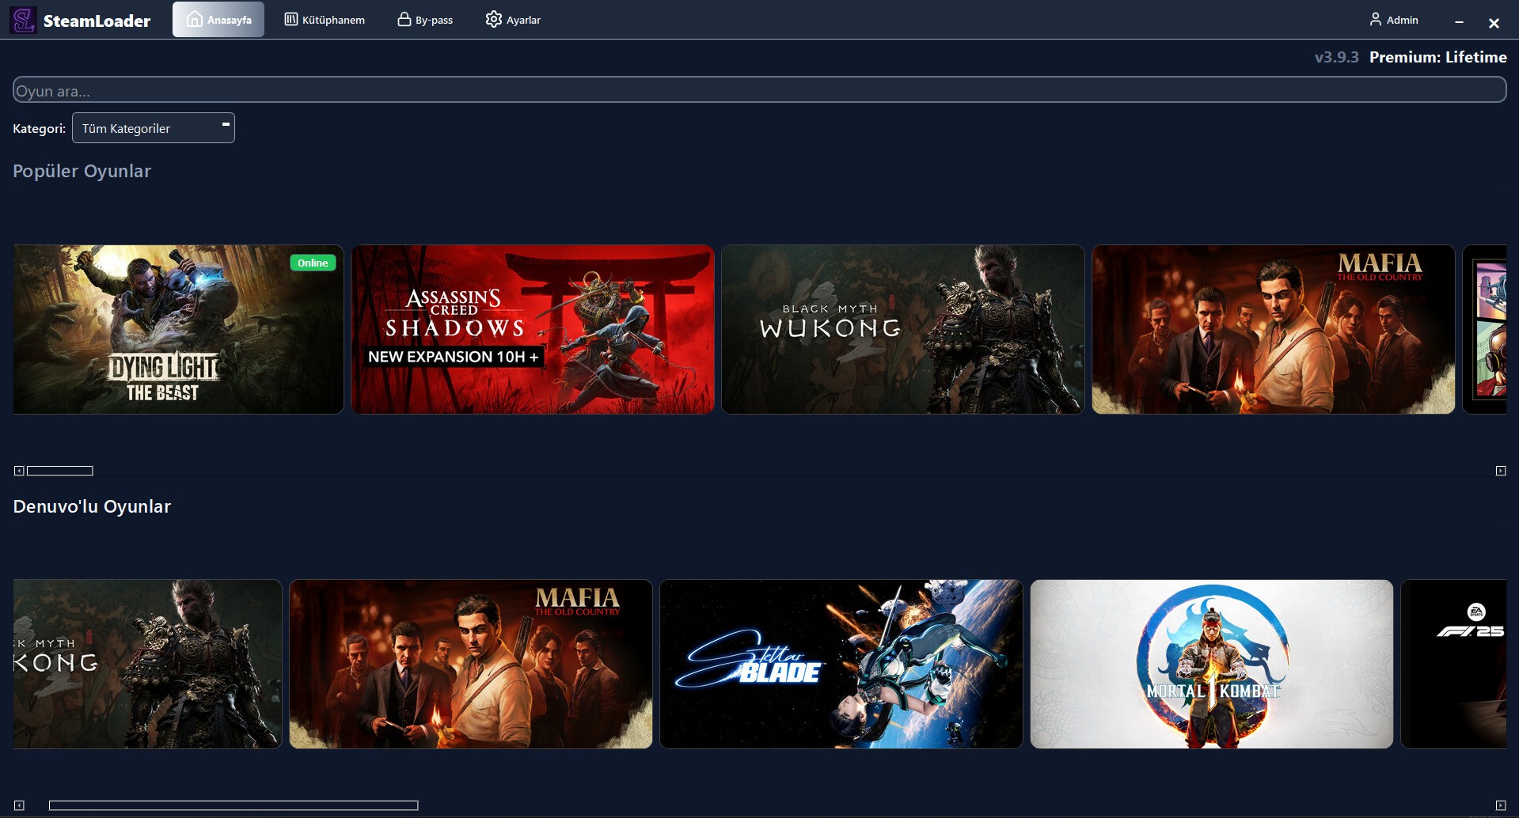Select the Dying Light The Beast thumbnail

pyautogui.click(x=178, y=329)
